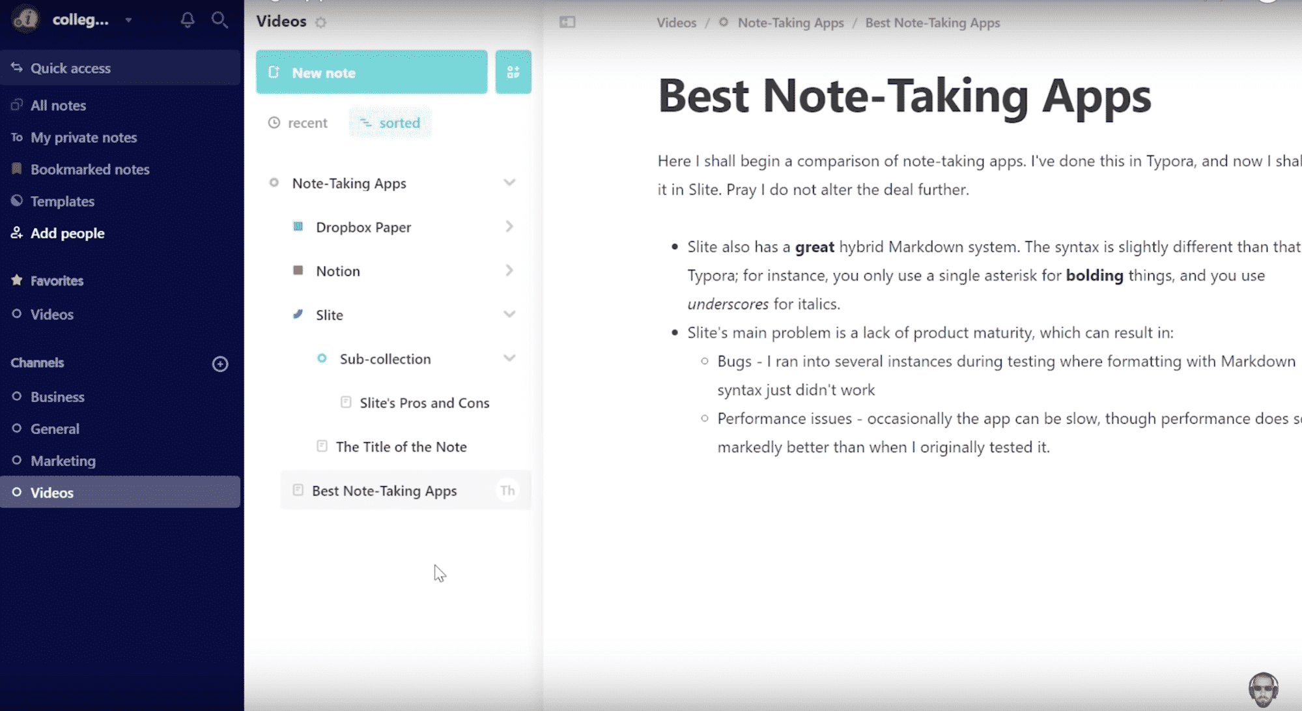Click the Templates section icon
Image resolution: width=1302 pixels, height=711 pixels.
[17, 201]
